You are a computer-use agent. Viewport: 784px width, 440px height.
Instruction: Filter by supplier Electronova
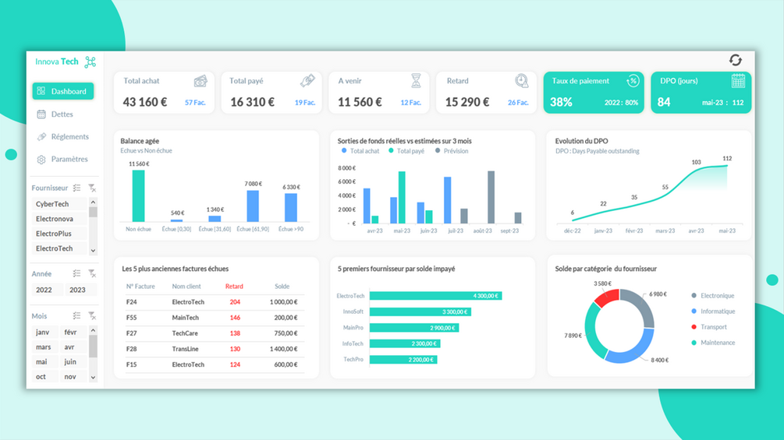point(59,219)
